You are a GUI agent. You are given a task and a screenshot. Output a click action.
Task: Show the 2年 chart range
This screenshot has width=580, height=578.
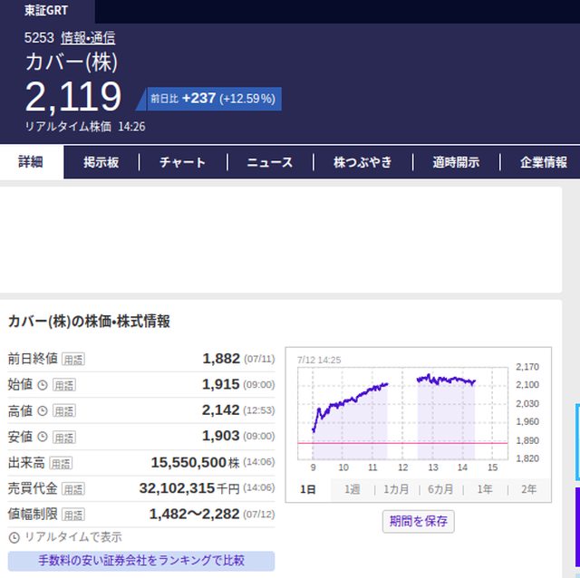pyautogui.click(x=528, y=489)
